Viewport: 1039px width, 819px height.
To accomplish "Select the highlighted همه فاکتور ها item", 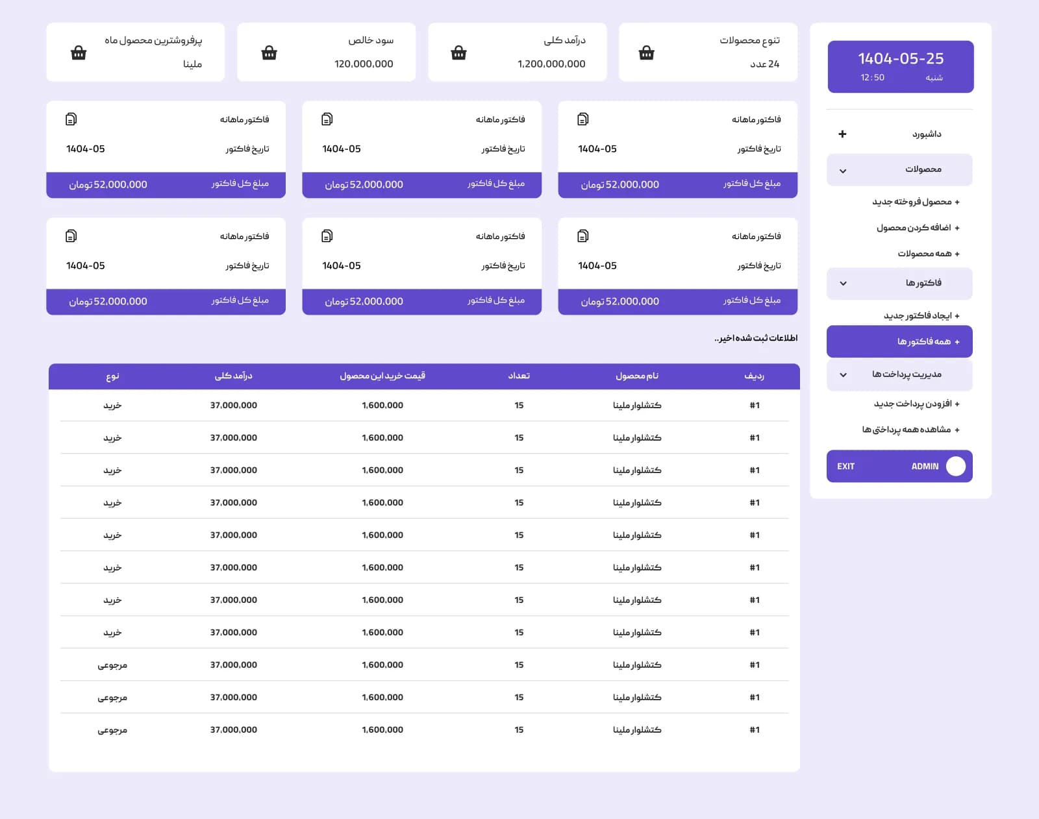I will (x=899, y=341).
